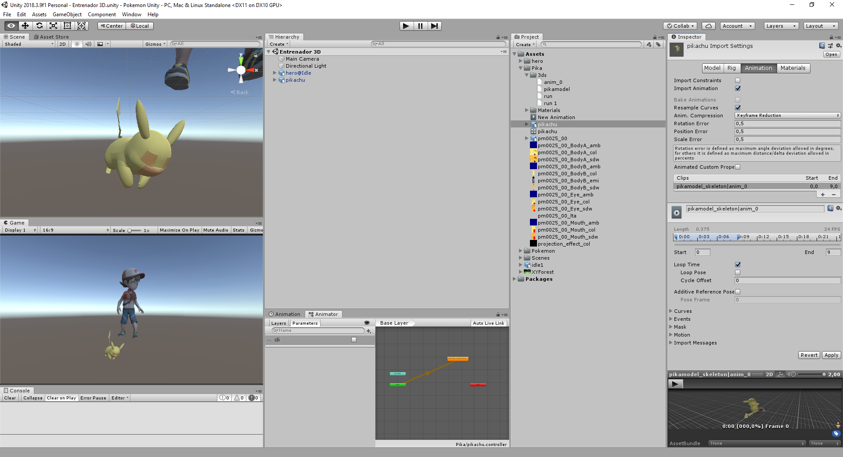Open the Shaded draw mode dropdown
Viewport: 843px width, 457px height.
click(x=29, y=44)
